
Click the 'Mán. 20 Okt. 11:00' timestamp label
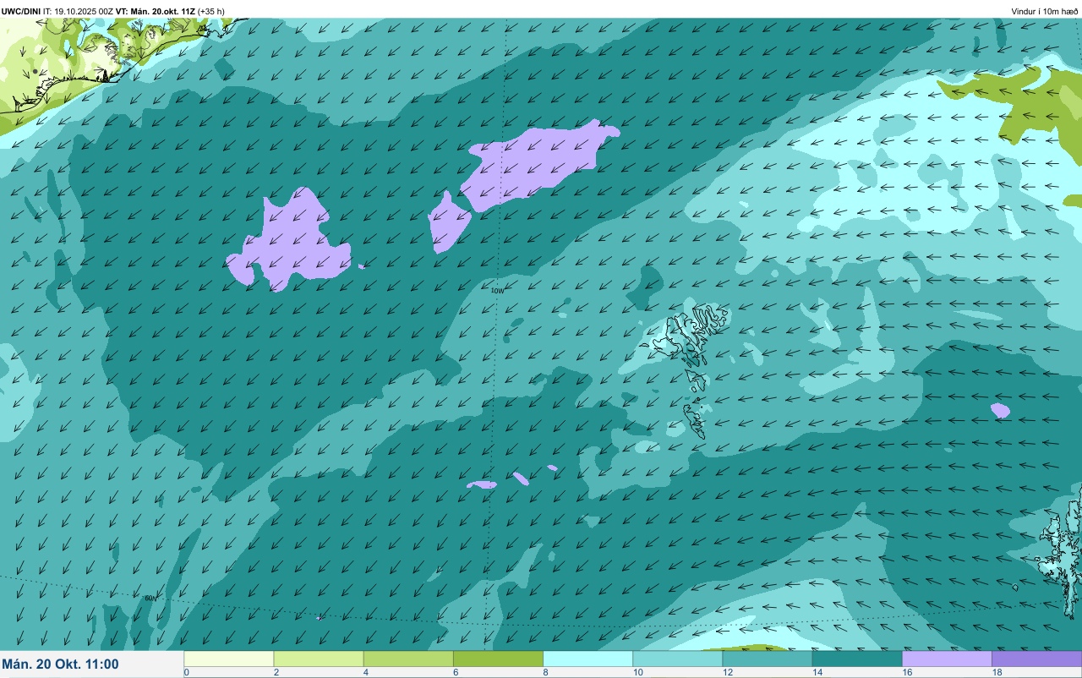pos(61,664)
